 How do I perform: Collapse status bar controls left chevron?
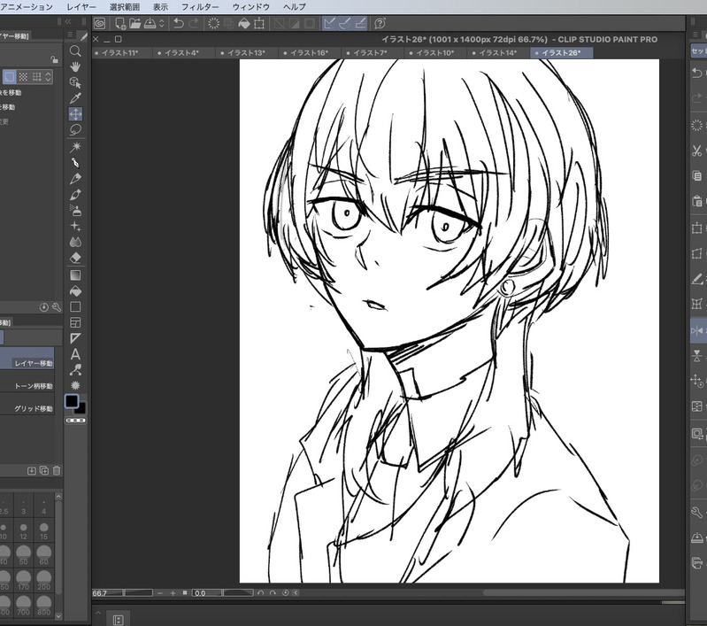(x=296, y=592)
